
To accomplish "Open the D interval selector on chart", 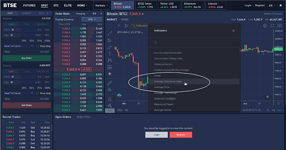I will pos(119,25).
